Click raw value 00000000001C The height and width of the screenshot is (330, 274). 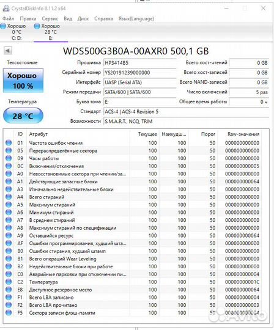242,282
